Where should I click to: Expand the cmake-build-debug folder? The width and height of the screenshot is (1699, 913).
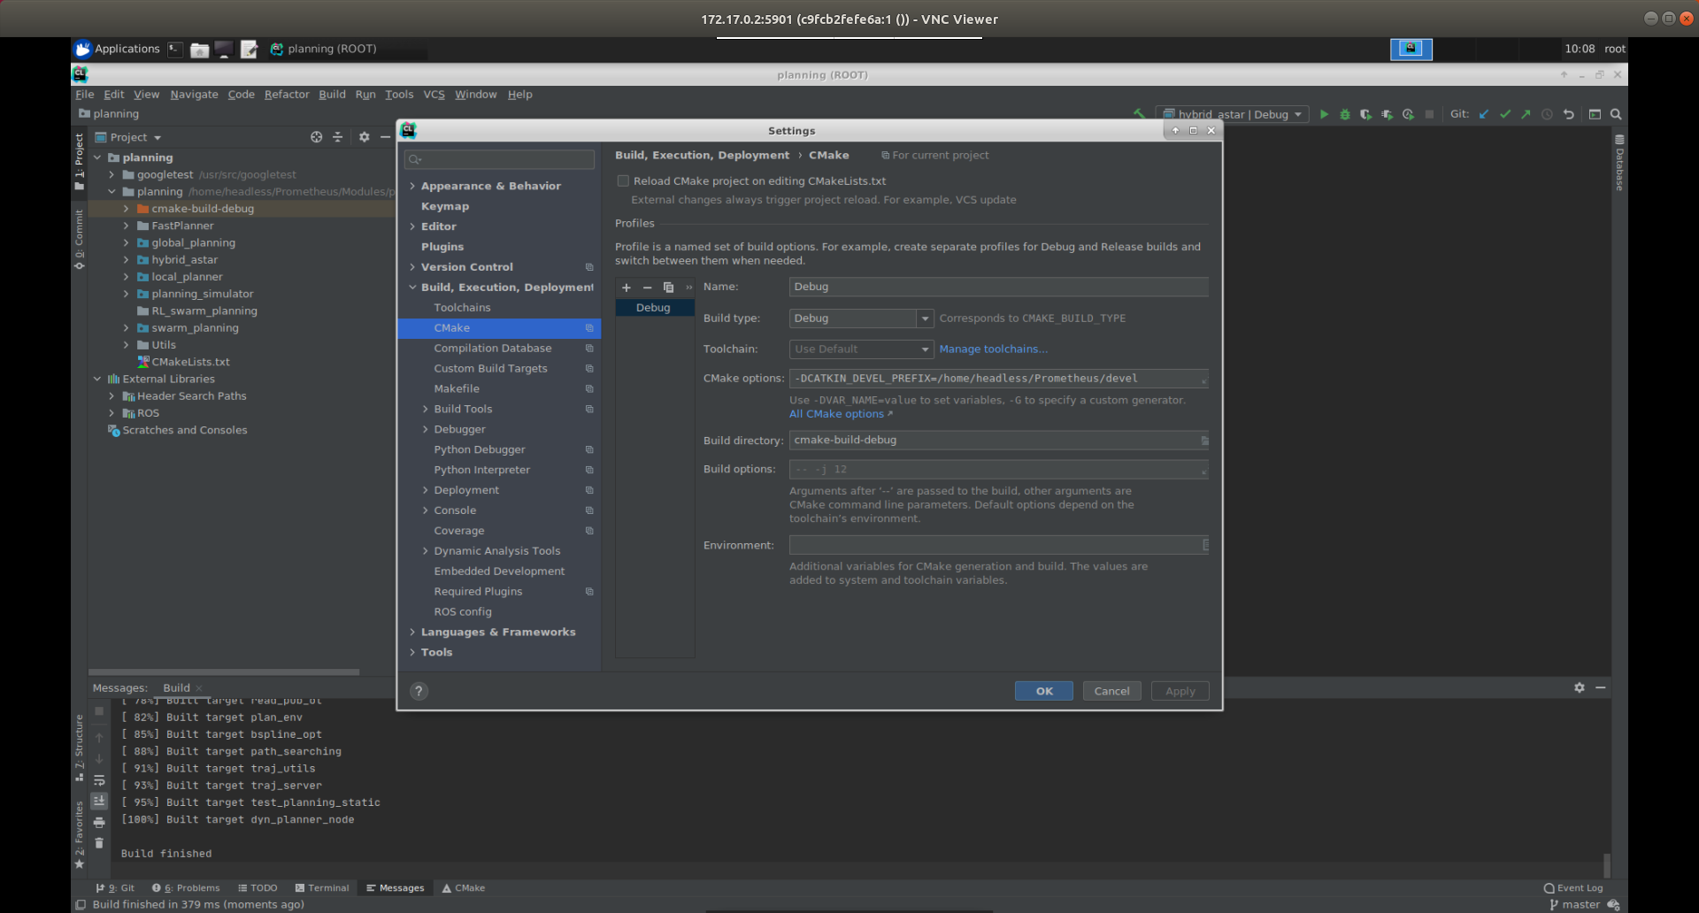126,209
